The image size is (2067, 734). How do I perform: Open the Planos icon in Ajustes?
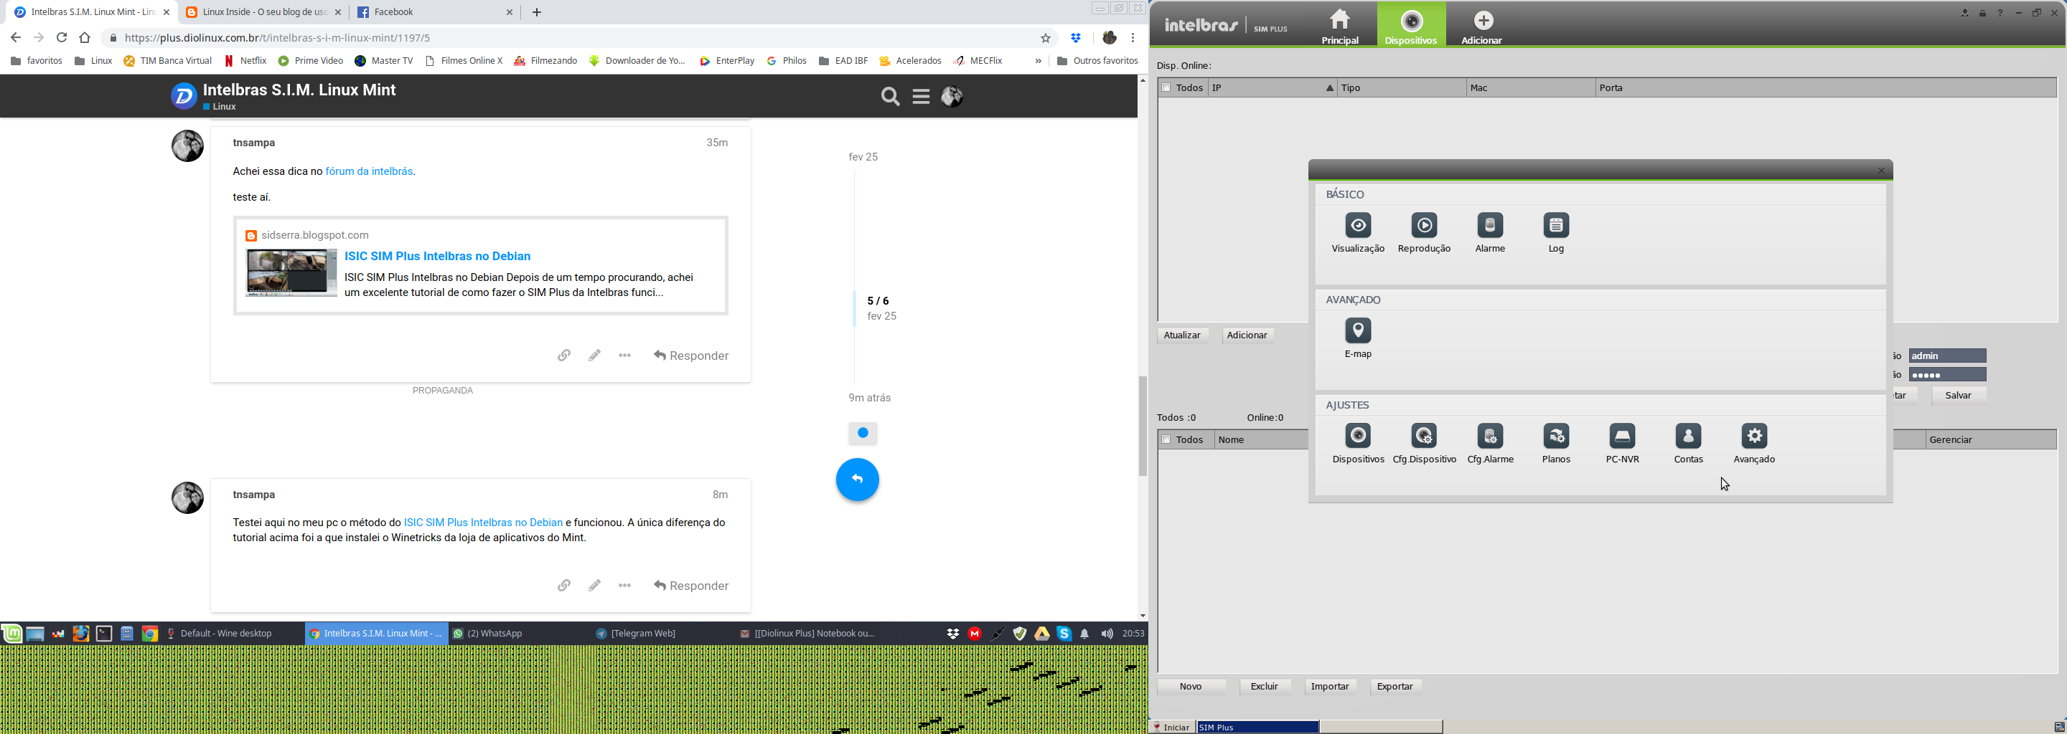pyautogui.click(x=1555, y=437)
